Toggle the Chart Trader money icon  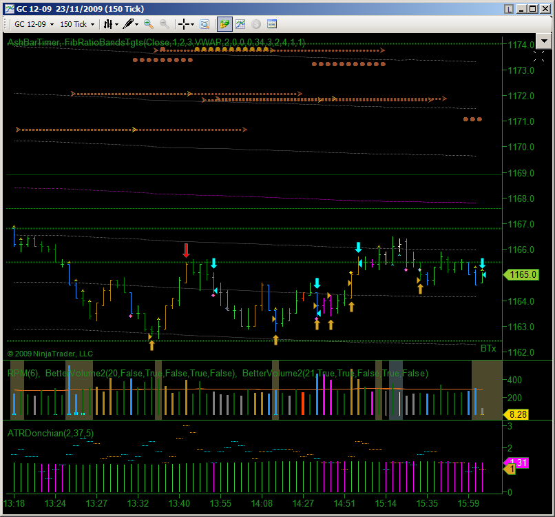pyautogui.click(x=224, y=24)
